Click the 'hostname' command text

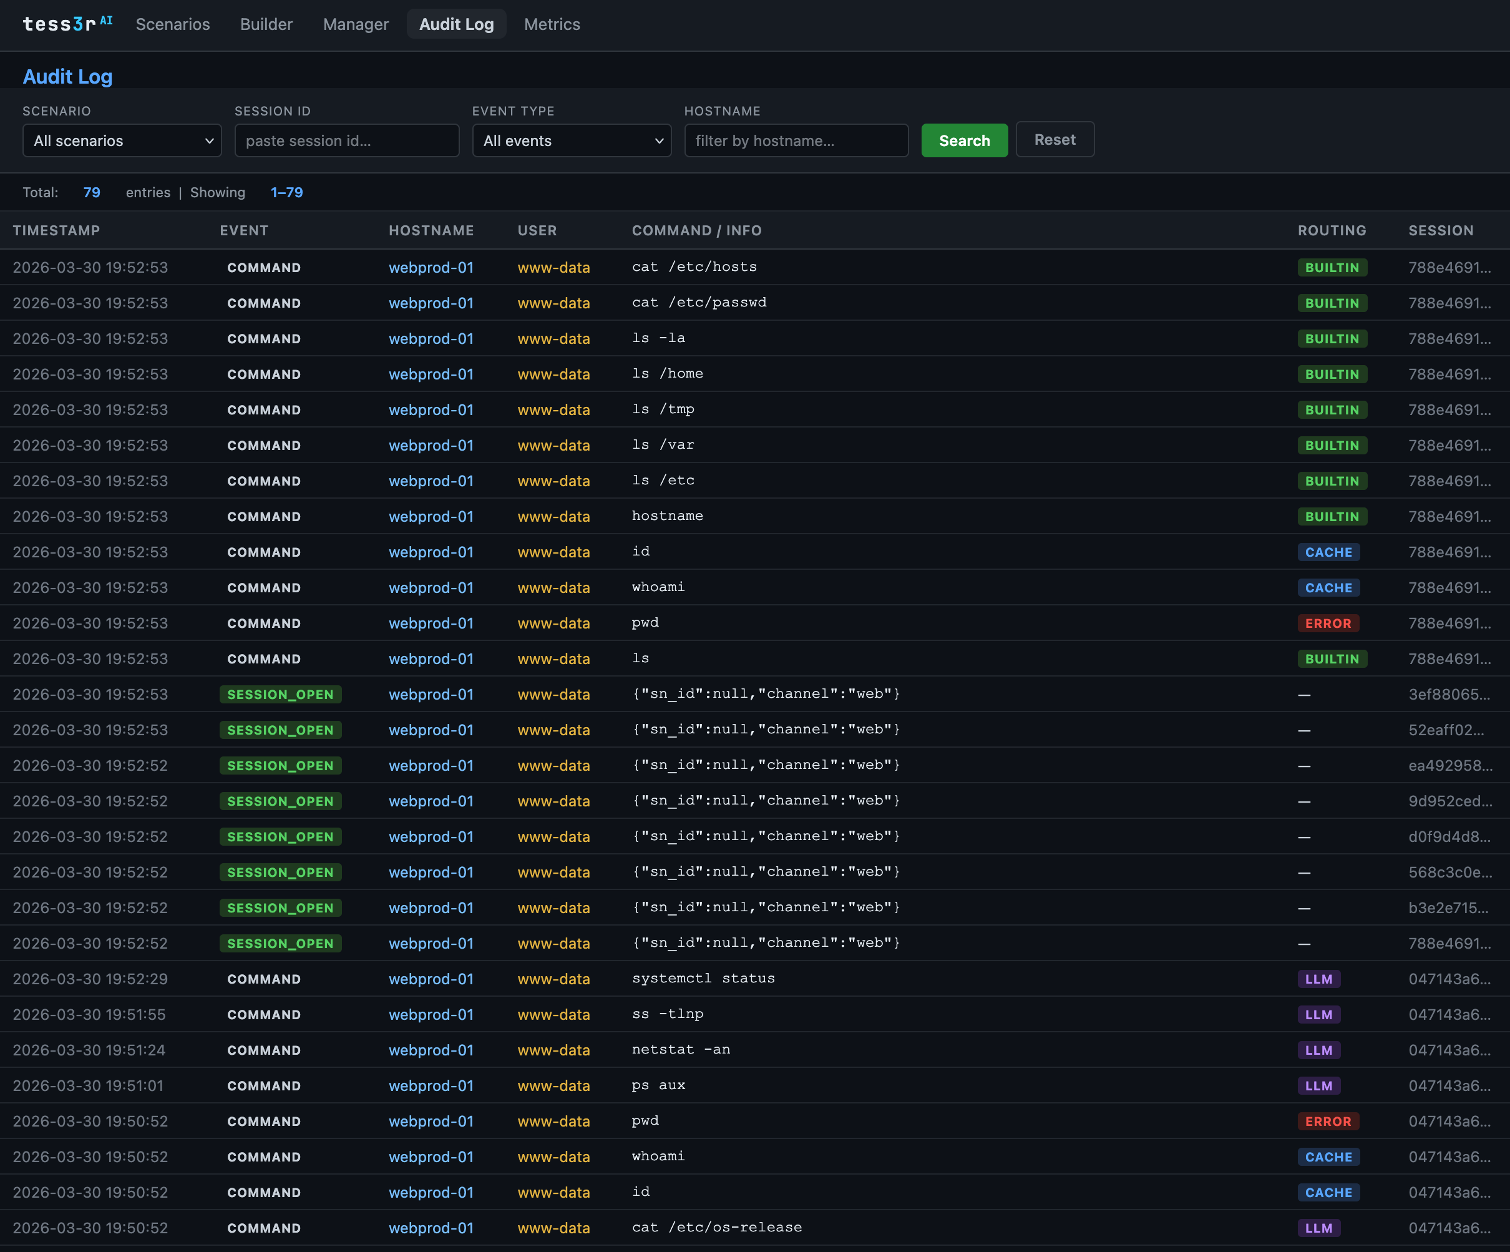click(667, 516)
